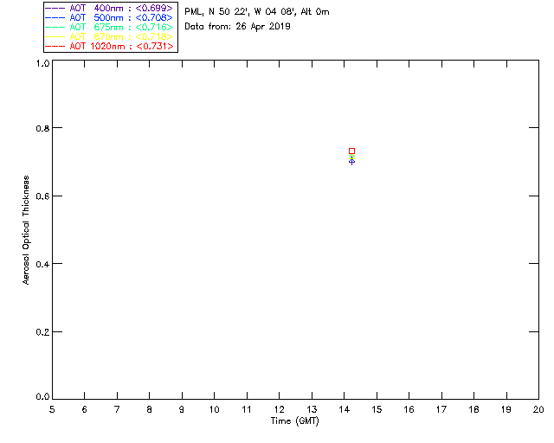554x443 pixels.
Task: Click the x-axis tick label 17
Action: pos(441,409)
